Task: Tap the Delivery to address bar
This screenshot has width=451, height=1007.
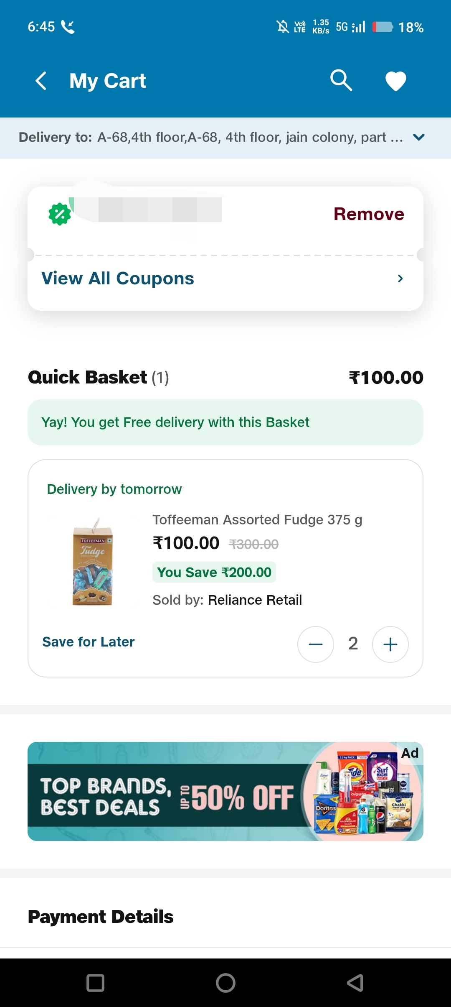Action: pos(211,137)
